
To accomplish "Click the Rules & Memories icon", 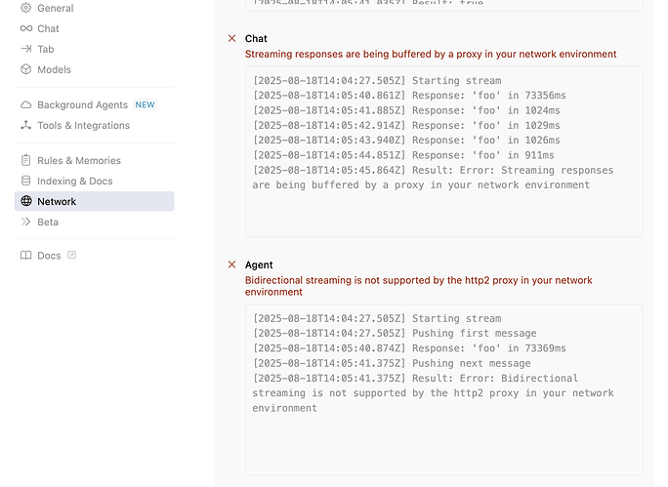I will 25,160.
